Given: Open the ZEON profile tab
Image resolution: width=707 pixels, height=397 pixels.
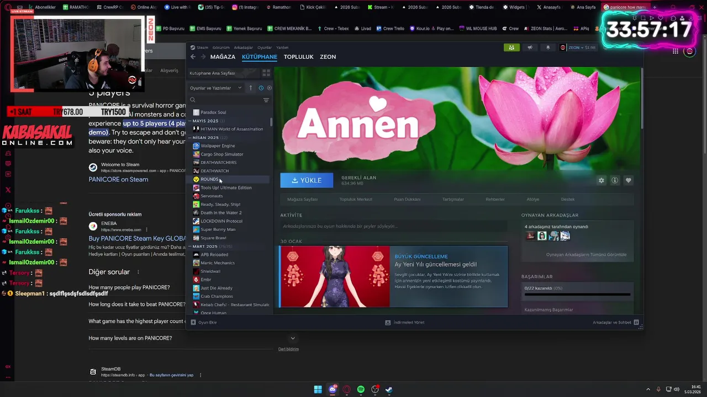Looking at the screenshot, I should (328, 57).
